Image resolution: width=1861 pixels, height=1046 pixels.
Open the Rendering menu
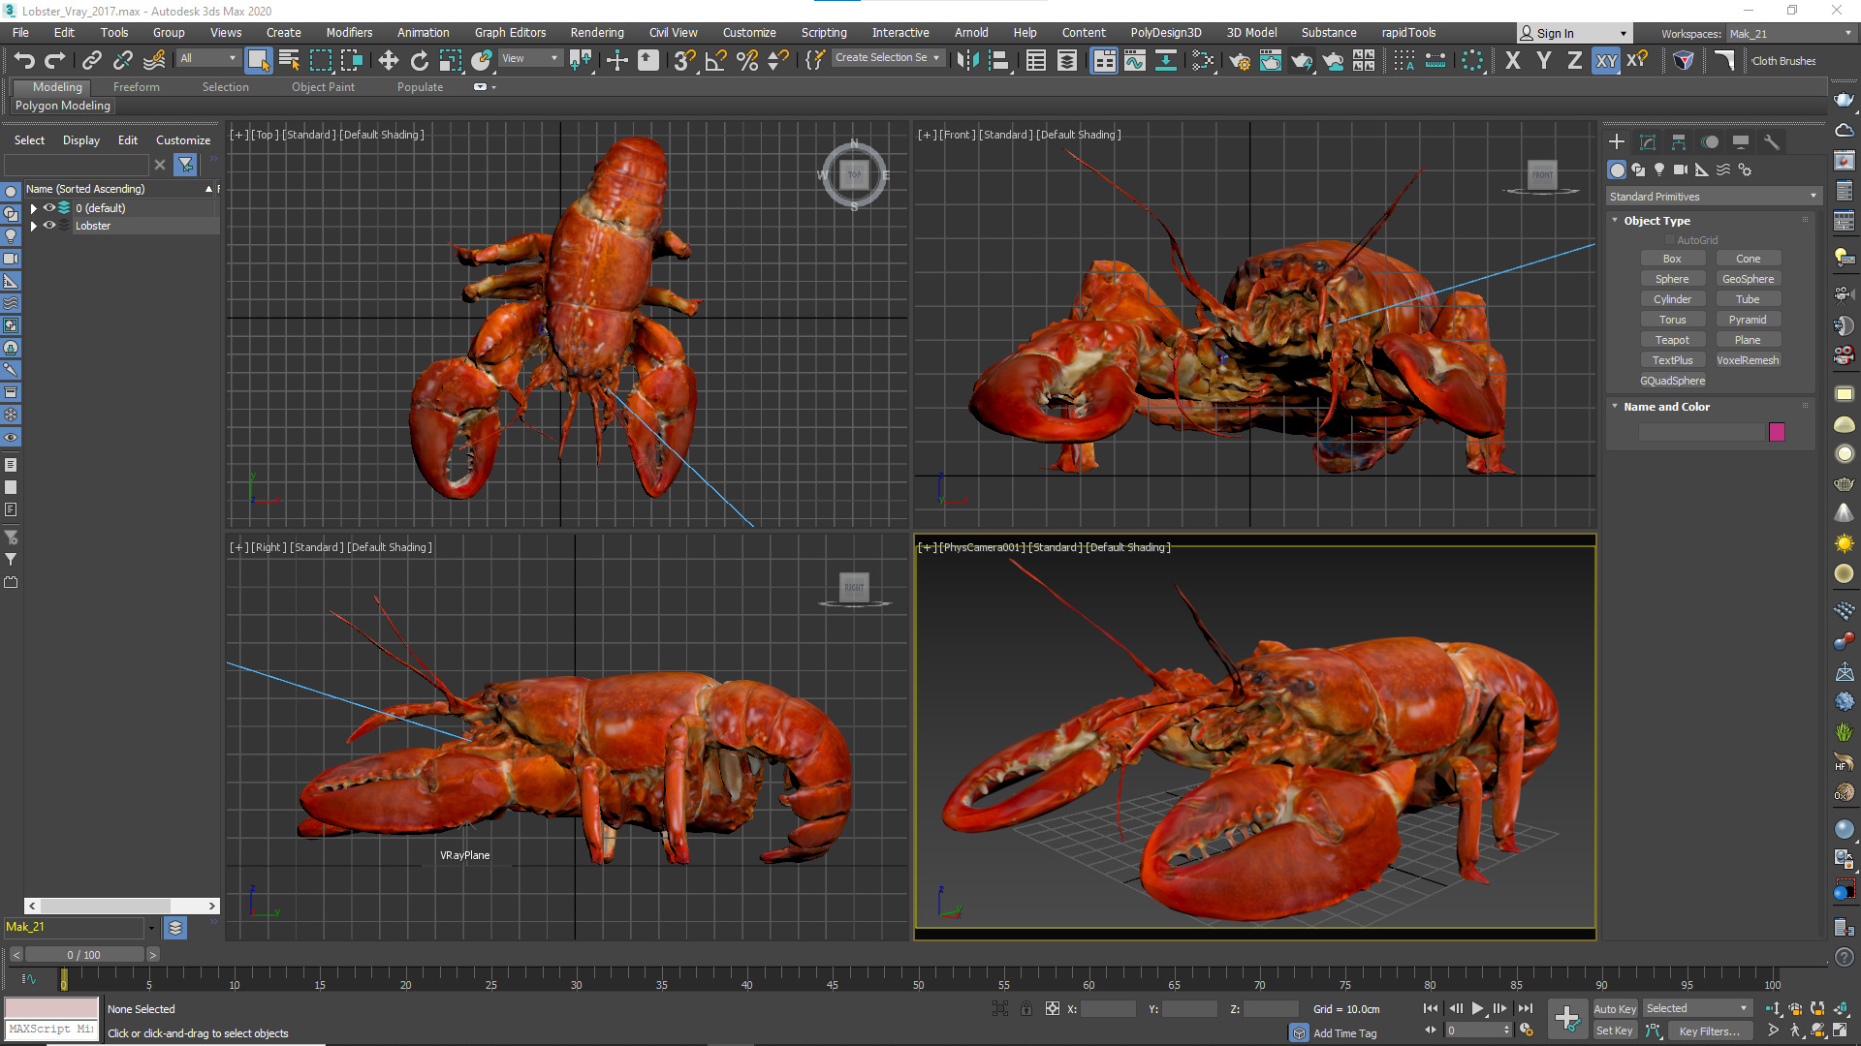pos(597,33)
